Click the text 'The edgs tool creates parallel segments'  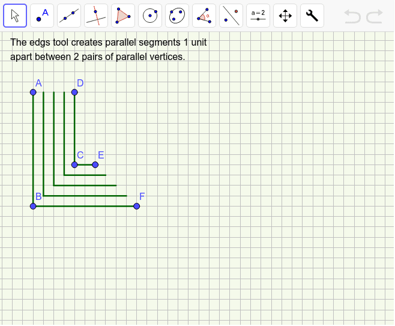pos(95,42)
